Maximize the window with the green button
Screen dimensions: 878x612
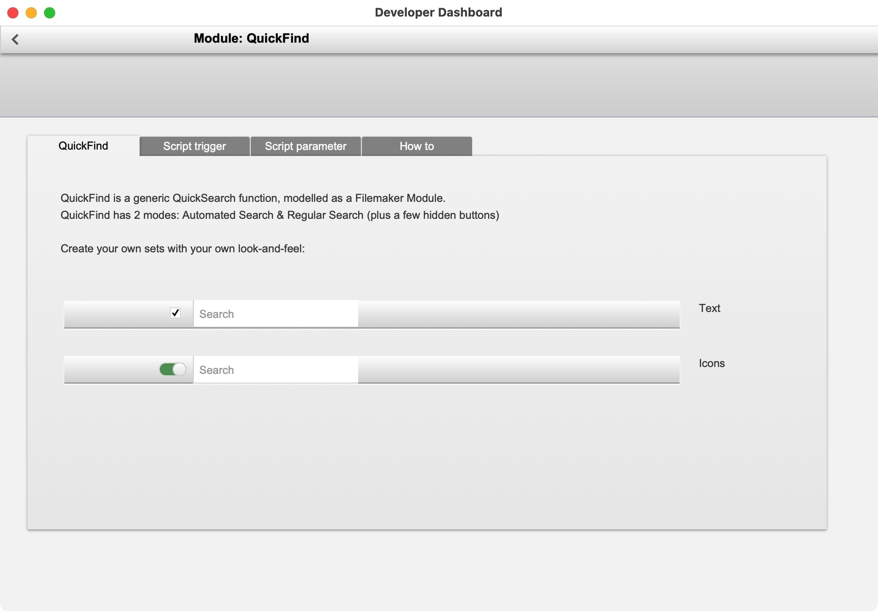(49, 12)
